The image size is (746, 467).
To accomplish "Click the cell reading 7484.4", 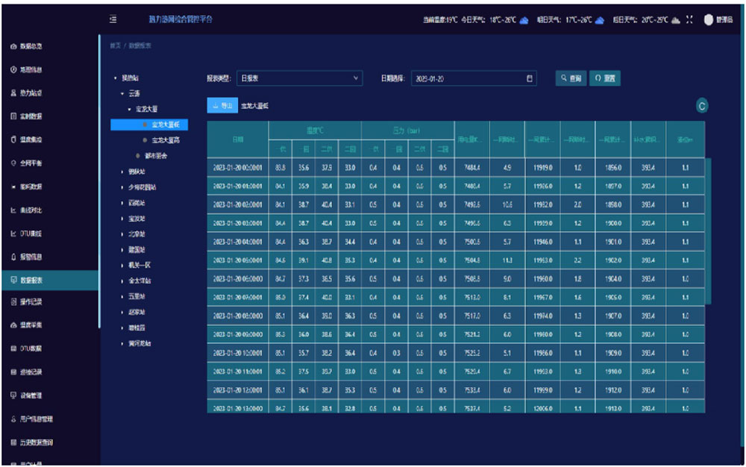I will point(472,168).
